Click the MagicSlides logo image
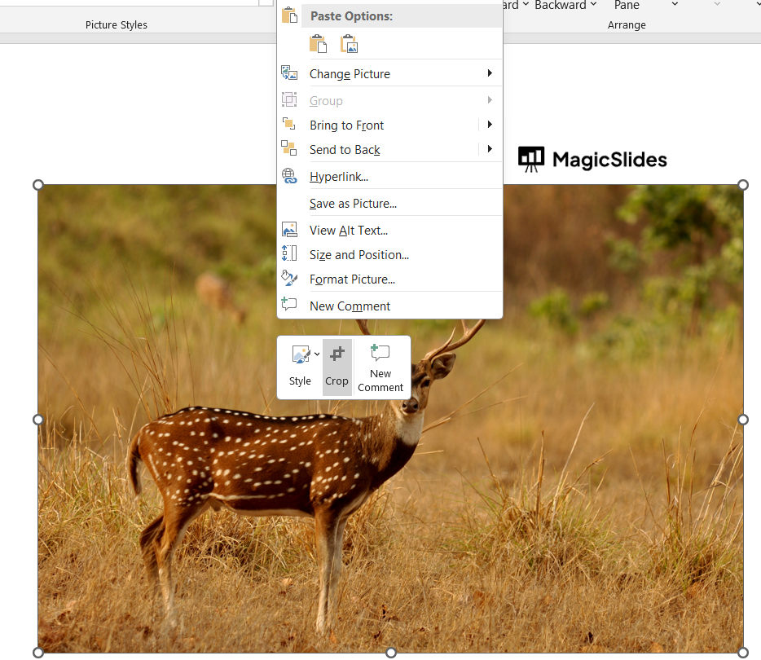761x660 pixels. [x=592, y=160]
